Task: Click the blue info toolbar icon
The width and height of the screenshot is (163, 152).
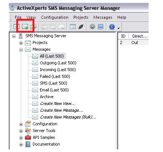Action: [x=112, y=27]
